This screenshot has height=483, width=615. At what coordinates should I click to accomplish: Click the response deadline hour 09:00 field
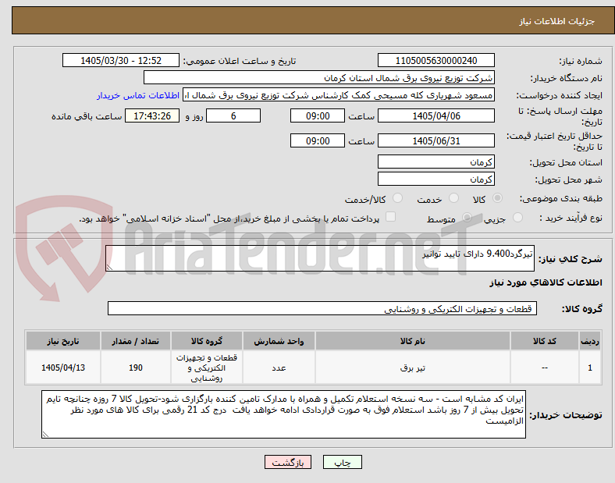coord(318,115)
